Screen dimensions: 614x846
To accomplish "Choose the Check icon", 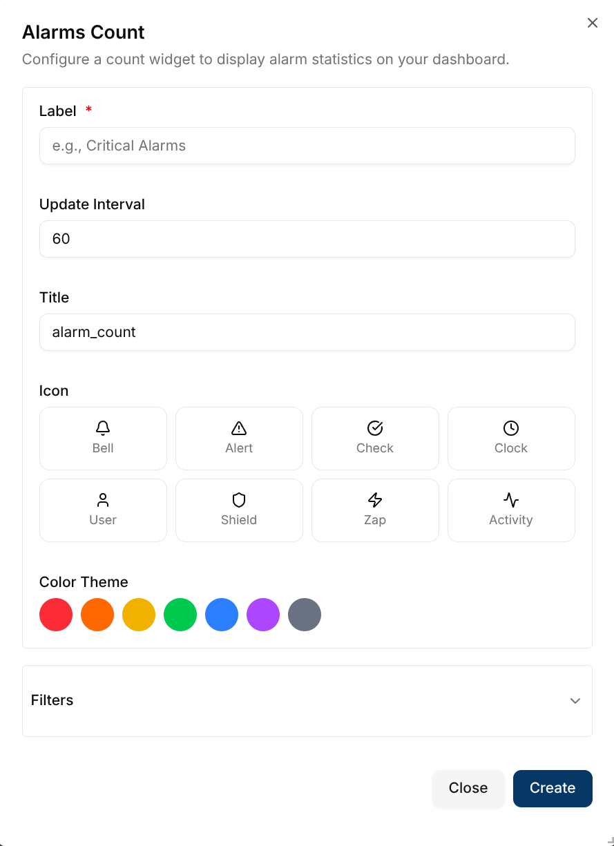I will (x=374, y=438).
